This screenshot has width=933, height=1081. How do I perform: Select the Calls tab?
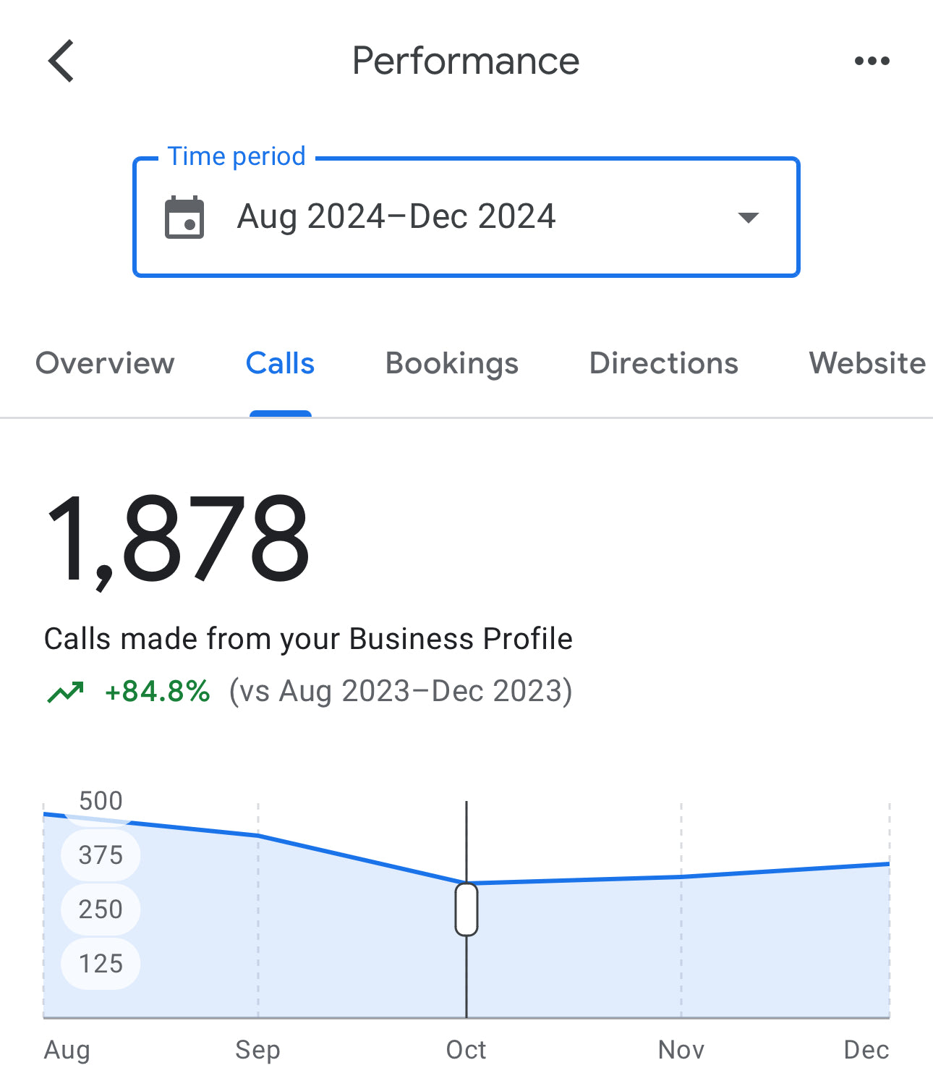[x=280, y=363]
